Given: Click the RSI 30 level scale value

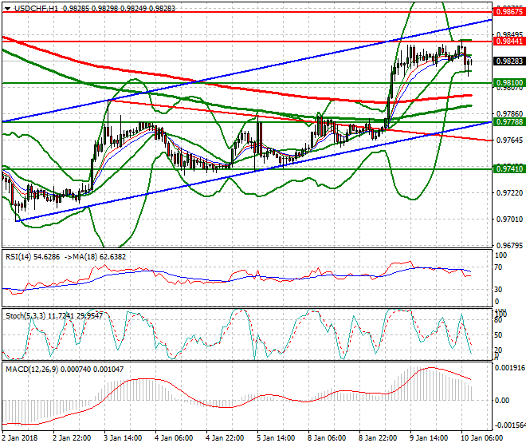Looking at the screenshot, I should click(498, 290).
